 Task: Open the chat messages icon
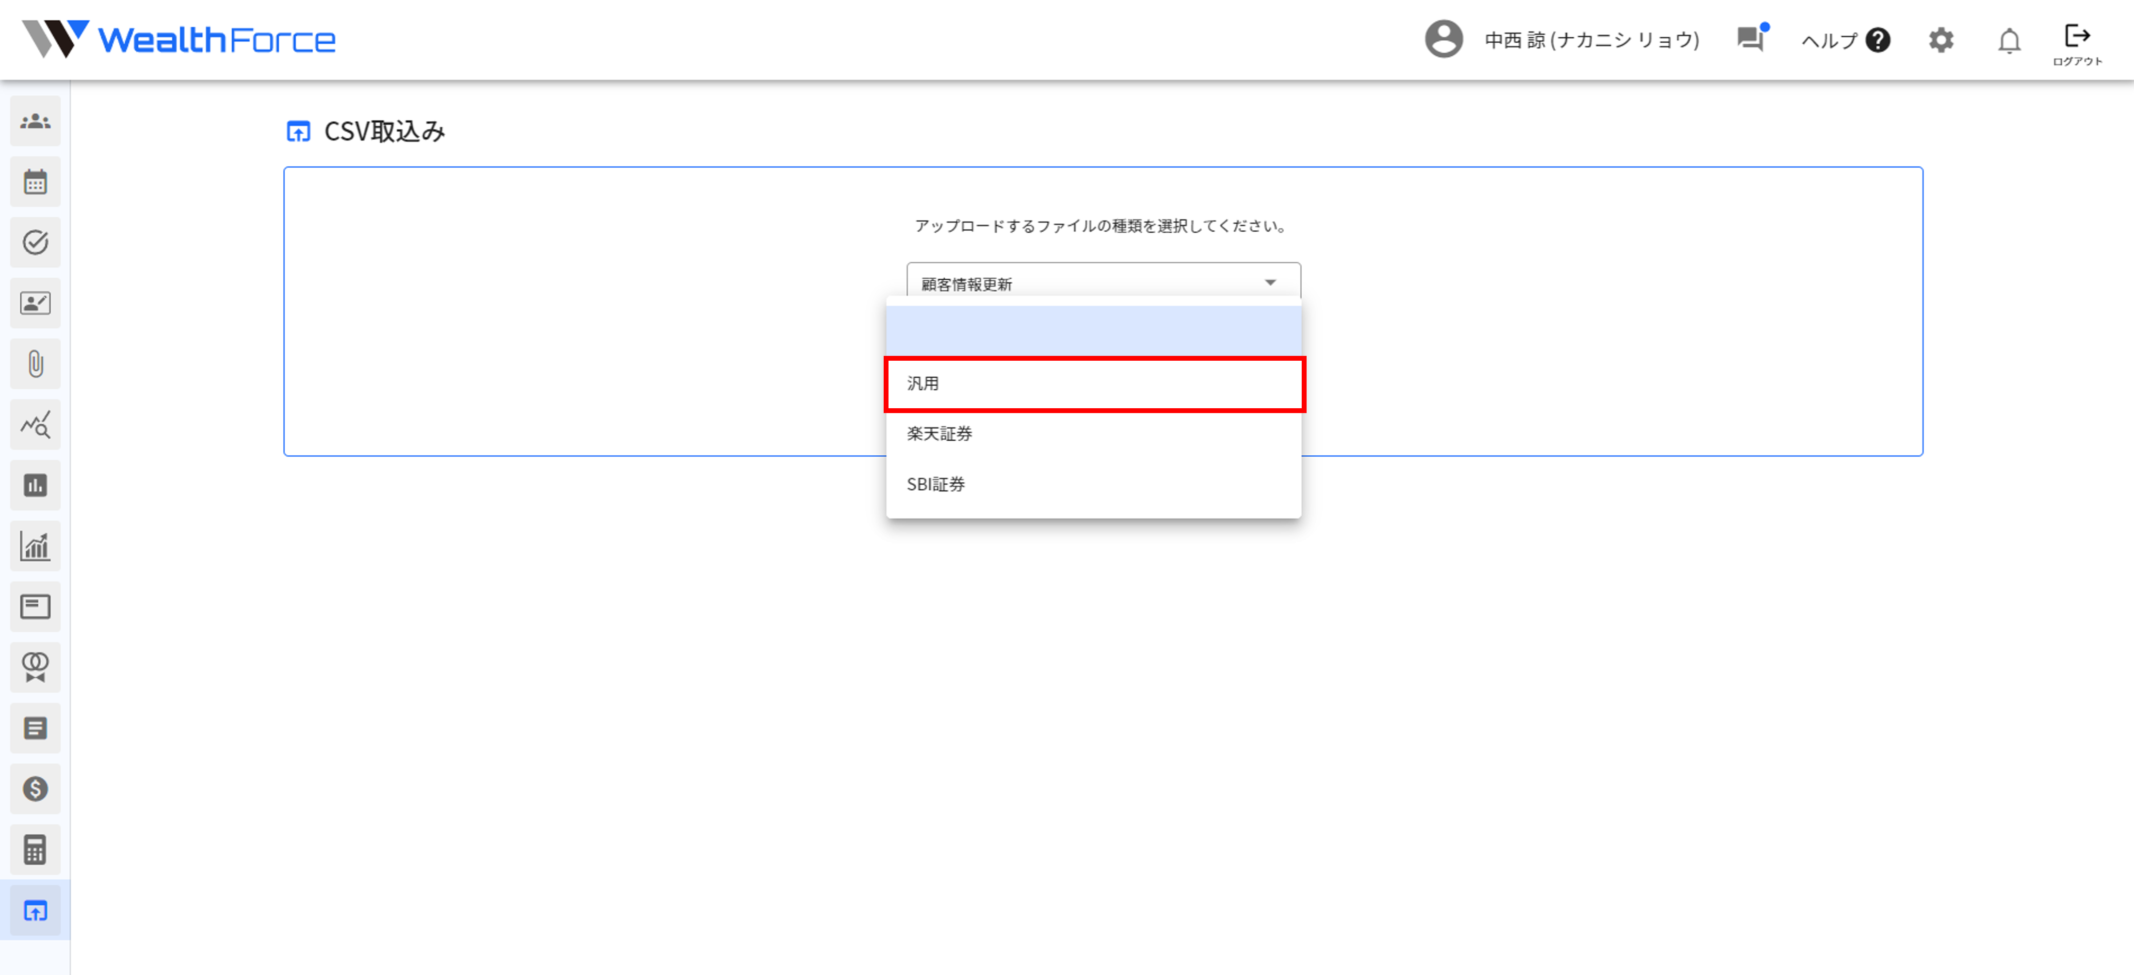click(x=1749, y=39)
